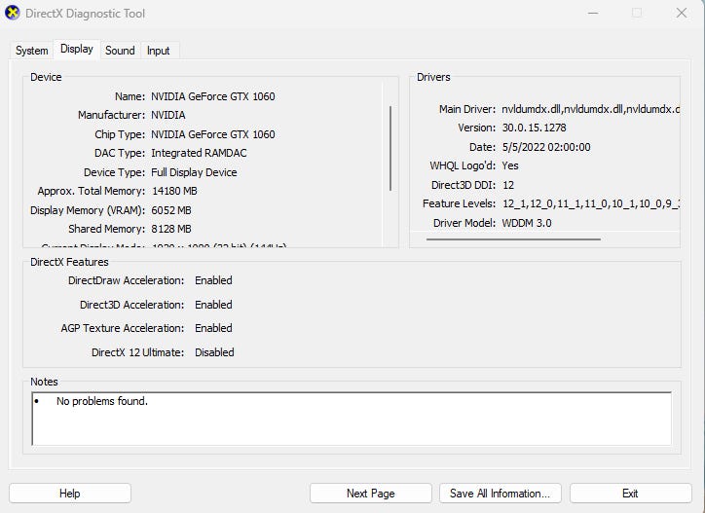This screenshot has width=705, height=513.
Task: Click the 'Approx. Total Memory:' label
Action: pyautogui.click(x=92, y=191)
